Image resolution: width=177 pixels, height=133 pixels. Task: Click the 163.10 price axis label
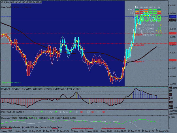172,29
